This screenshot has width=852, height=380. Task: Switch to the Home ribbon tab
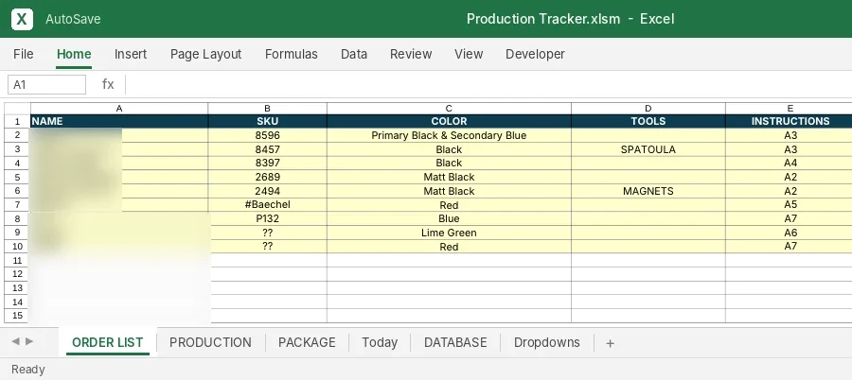74,54
